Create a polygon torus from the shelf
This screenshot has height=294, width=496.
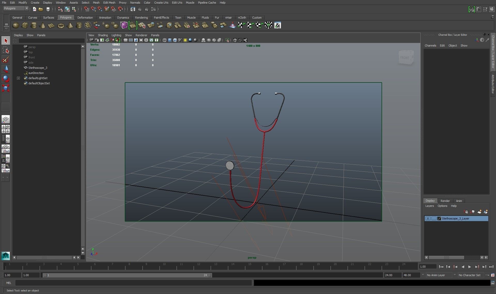pyautogui.click(x=61, y=26)
